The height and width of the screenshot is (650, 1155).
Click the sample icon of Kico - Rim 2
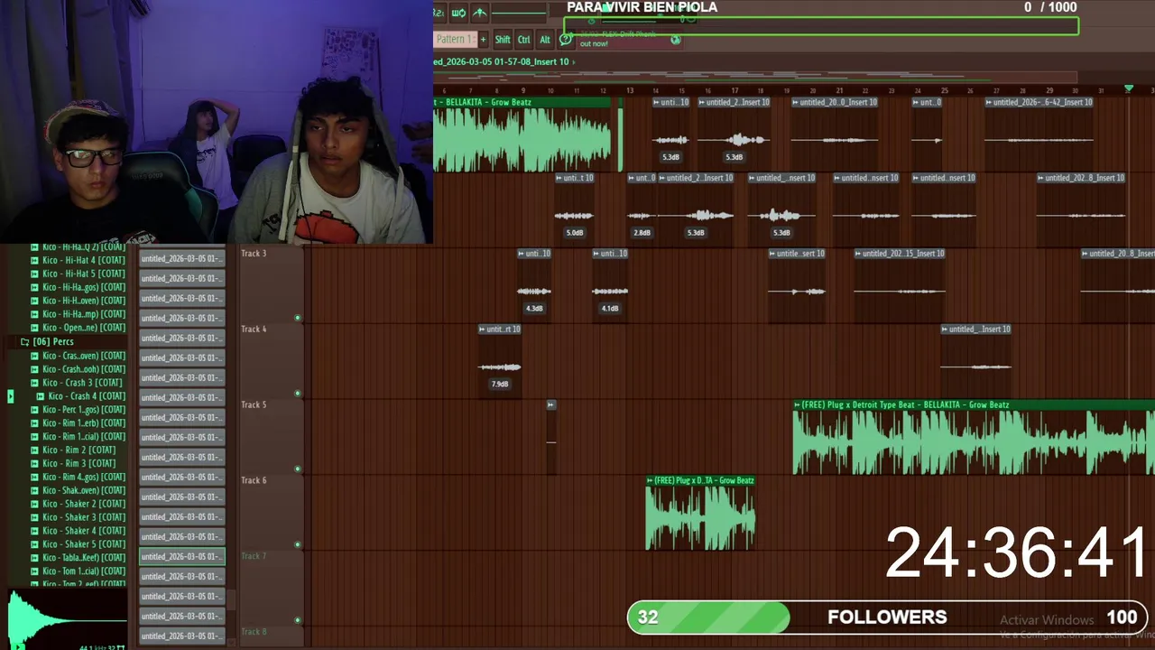tap(34, 450)
